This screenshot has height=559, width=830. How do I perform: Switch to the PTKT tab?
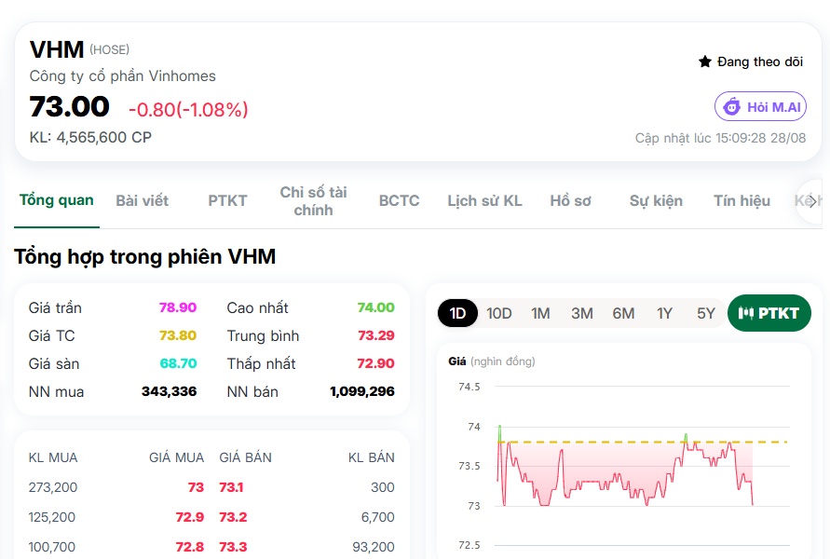[x=227, y=201]
